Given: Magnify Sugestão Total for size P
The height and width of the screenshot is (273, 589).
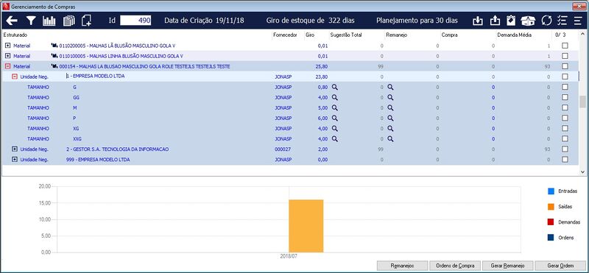Looking at the screenshot, I should pyautogui.click(x=335, y=118).
